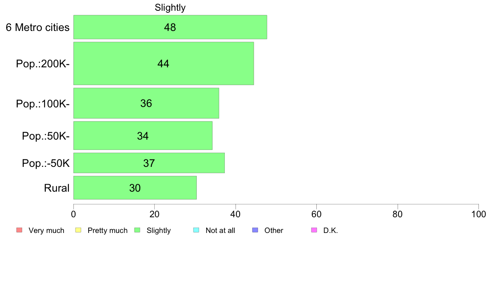Viewport: 490px width, 304px height.
Task: Click the Slightly chart title
Action: pyautogui.click(x=170, y=7)
